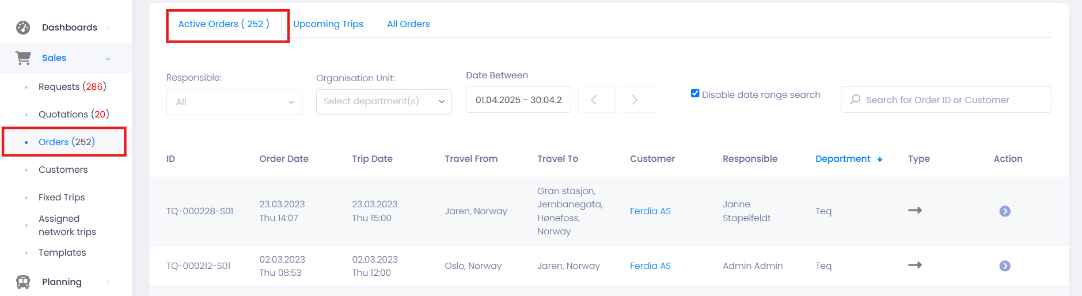Click the Search for Order ID or Customer field
This screenshot has height=296, width=1082.
(x=946, y=100)
